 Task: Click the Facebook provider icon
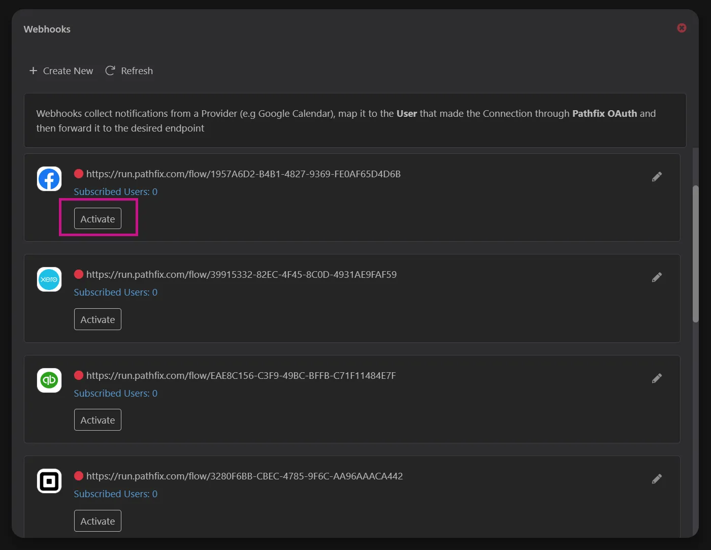(x=49, y=179)
